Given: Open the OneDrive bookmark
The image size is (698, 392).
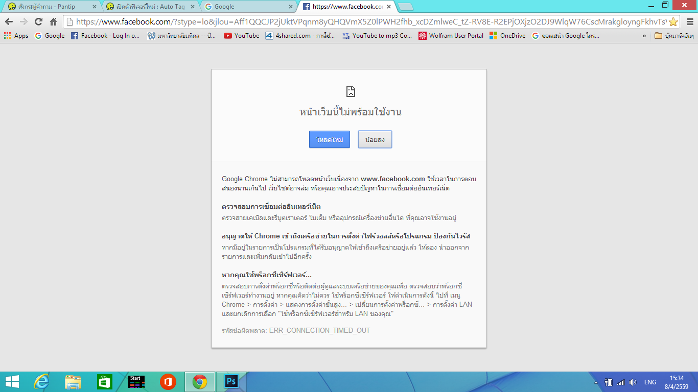Looking at the screenshot, I should pyautogui.click(x=507, y=36).
